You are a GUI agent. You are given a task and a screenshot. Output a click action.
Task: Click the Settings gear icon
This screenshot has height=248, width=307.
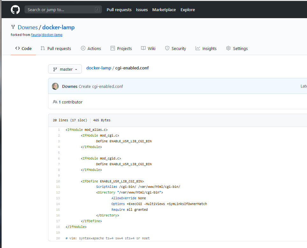(228, 48)
